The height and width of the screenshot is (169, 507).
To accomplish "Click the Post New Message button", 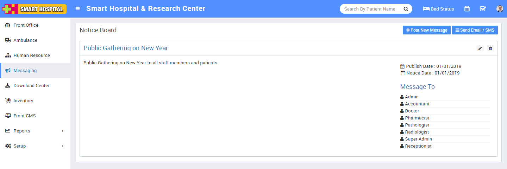I will pos(426,30).
